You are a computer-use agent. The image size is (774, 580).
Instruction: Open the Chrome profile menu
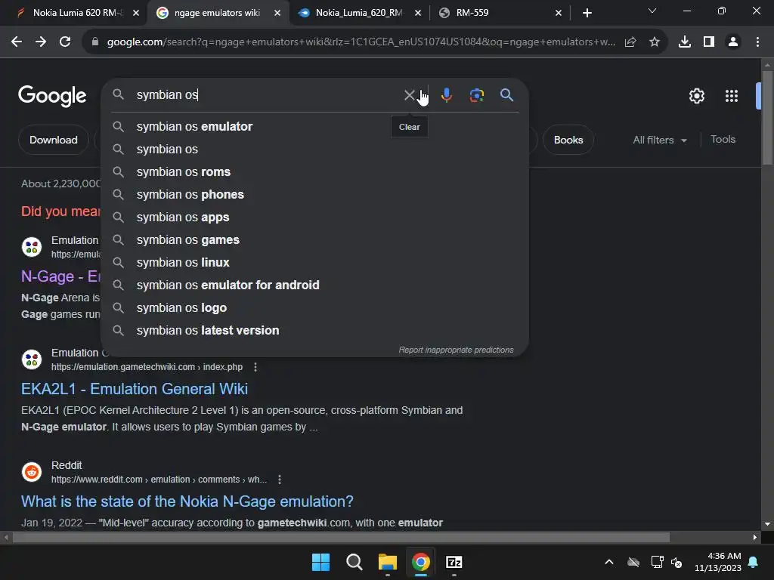tap(733, 42)
